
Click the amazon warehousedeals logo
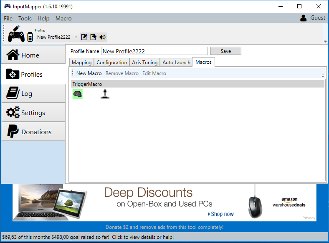coord(289,202)
